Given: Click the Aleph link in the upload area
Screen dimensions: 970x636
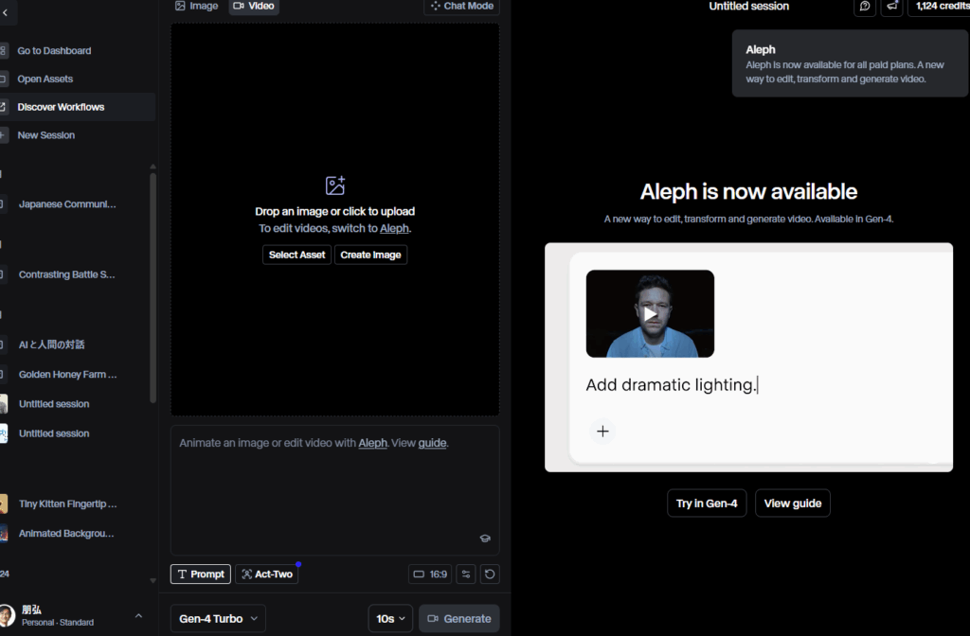Looking at the screenshot, I should [x=394, y=228].
